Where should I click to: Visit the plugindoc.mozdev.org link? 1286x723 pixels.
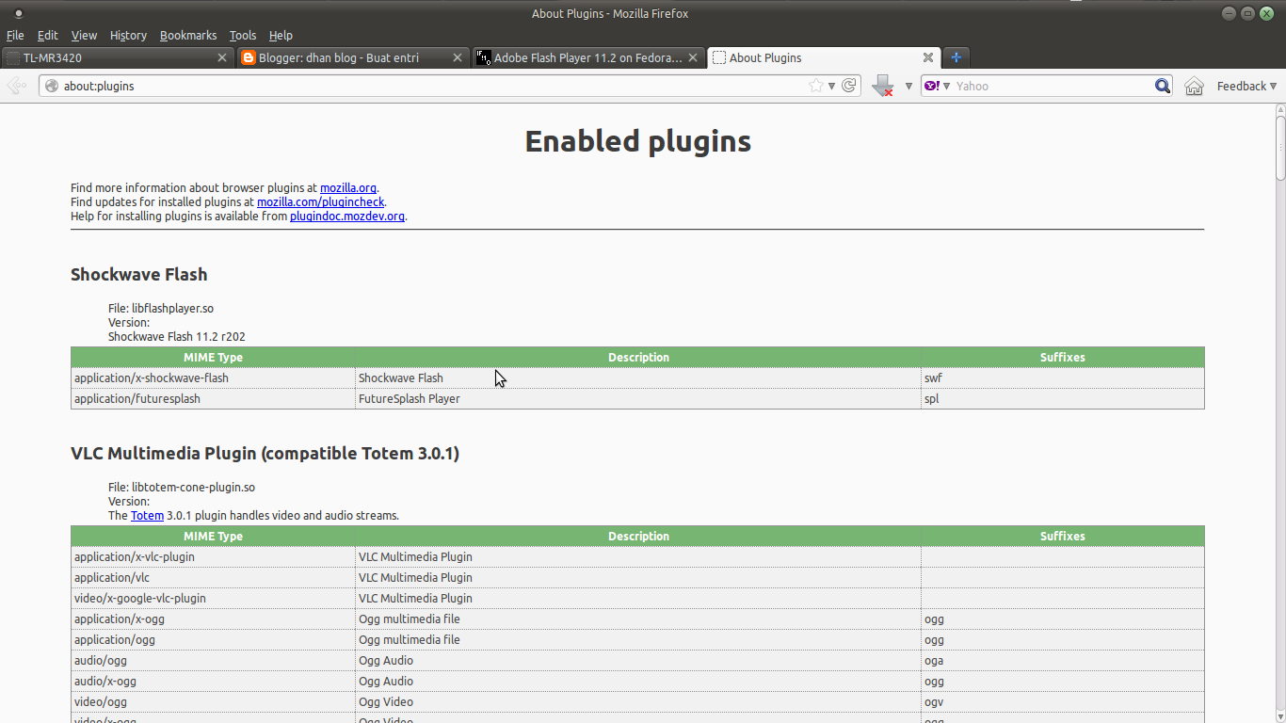[347, 216]
